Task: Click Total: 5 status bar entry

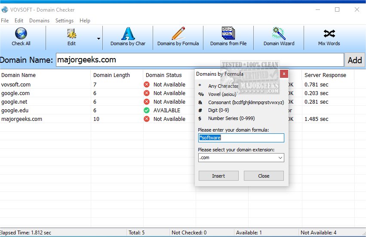Action: (136, 233)
